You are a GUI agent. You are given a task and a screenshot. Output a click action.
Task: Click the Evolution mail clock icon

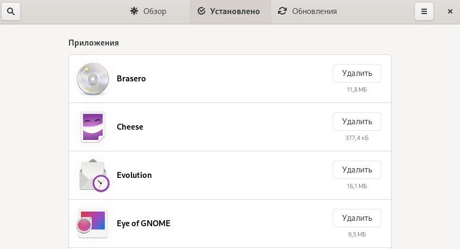93,175
